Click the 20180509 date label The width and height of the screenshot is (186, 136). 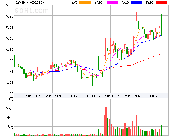[53, 96]
